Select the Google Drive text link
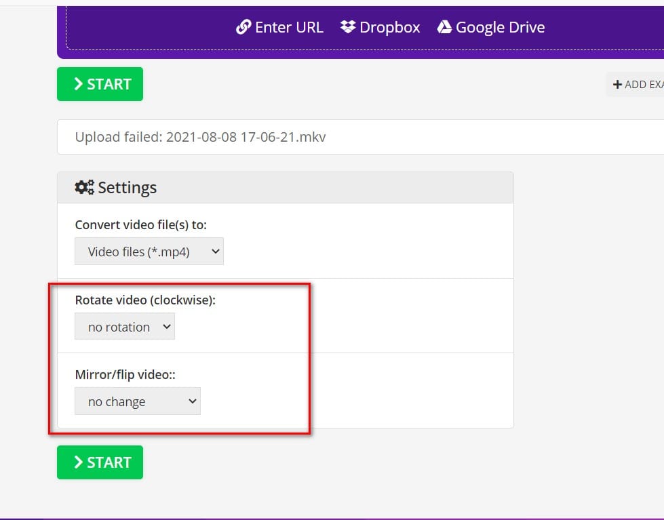The height and width of the screenshot is (520, 664). tap(500, 27)
